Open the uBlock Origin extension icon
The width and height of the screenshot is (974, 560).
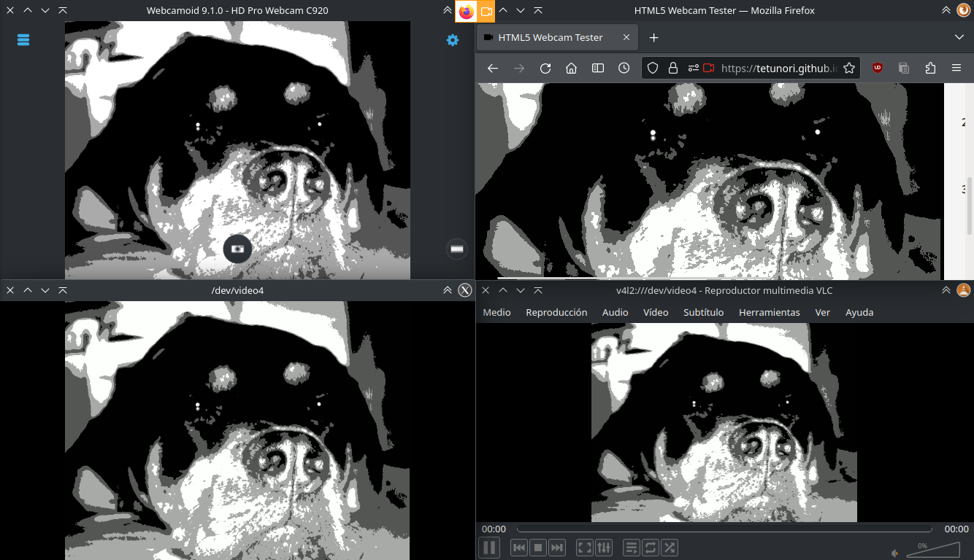coord(878,68)
